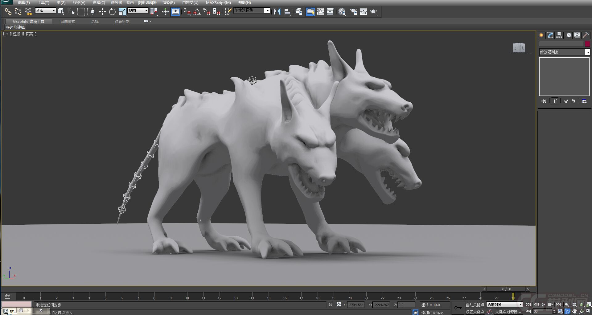This screenshot has height=315, width=592.
Task: Click the Align tool icon
Action: click(287, 12)
